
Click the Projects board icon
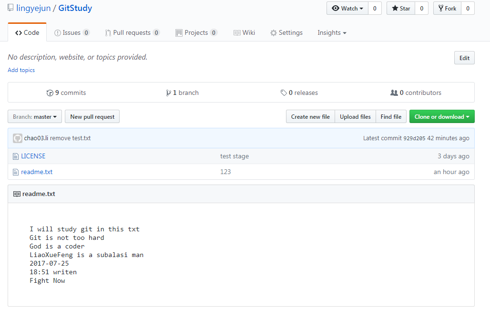pyautogui.click(x=179, y=33)
